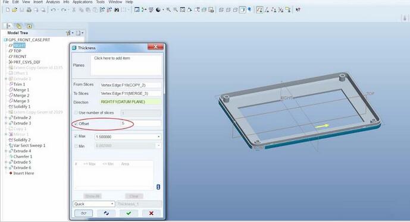Click the Print icon in toolbar

click(29, 10)
